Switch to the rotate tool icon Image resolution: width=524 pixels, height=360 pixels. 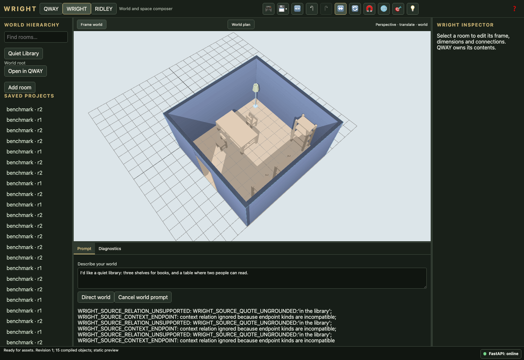[x=355, y=9]
